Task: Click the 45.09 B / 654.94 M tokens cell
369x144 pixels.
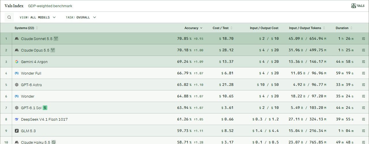Action: click(x=308, y=39)
